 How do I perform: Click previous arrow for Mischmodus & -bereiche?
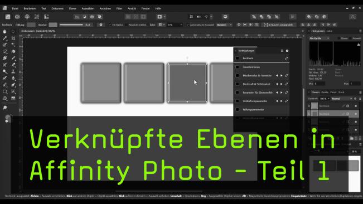tap(277, 75)
